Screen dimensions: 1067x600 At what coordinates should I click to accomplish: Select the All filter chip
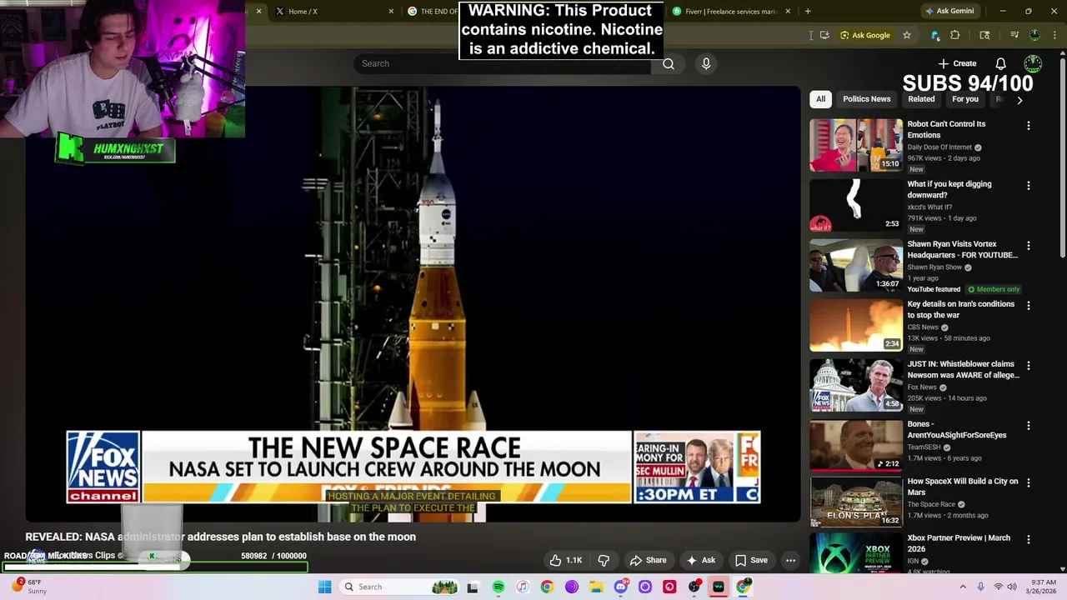click(820, 99)
